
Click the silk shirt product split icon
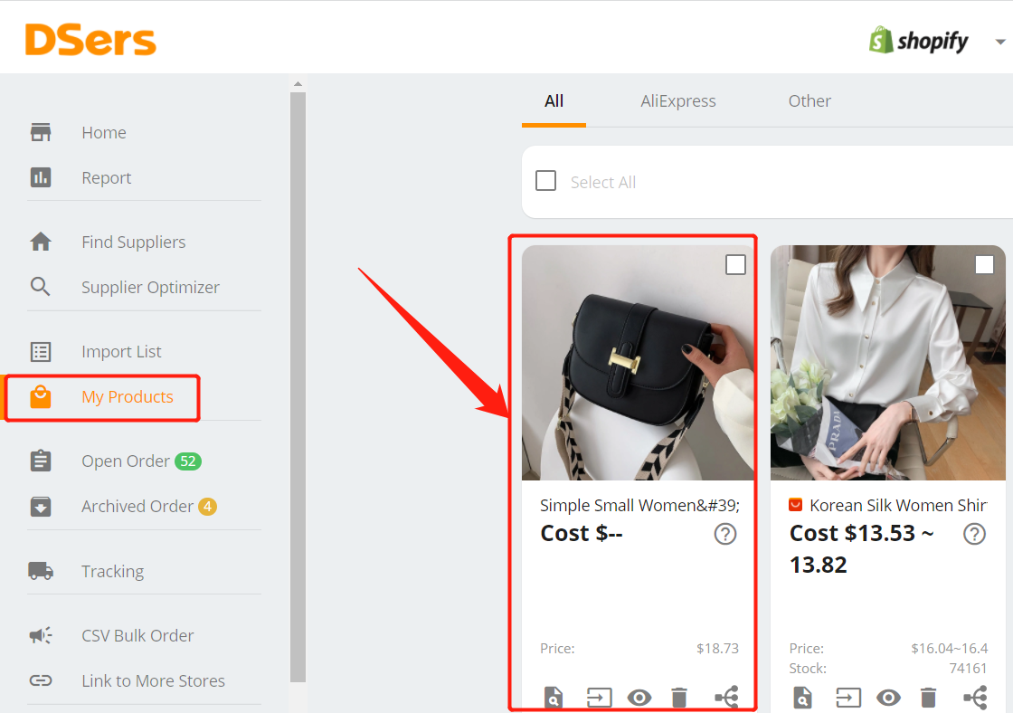[976, 698]
